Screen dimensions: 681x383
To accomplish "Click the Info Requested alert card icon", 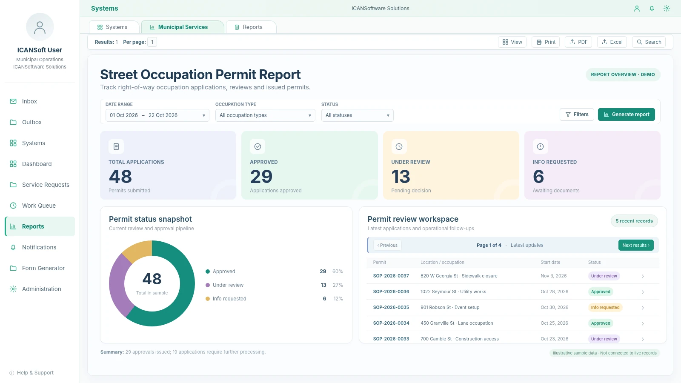I will click(540, 146).
